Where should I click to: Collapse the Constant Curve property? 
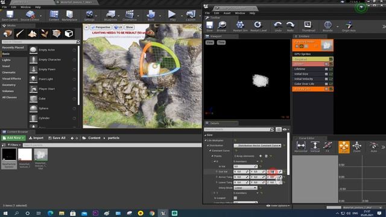tap(210, 151)
